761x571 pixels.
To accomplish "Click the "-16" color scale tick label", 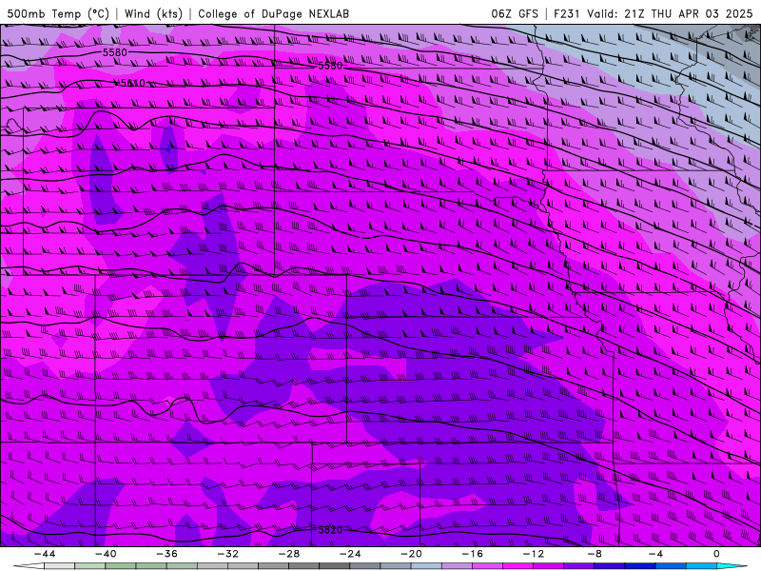I will tap(473, 554).
